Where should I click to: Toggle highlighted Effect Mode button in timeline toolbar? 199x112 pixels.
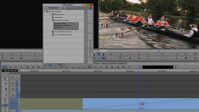click(5, 67)
